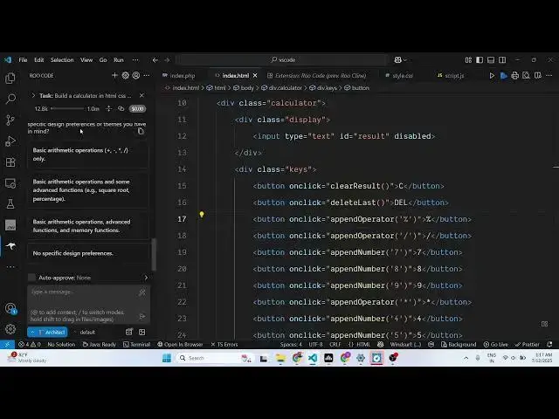This screenshot has height=419, width=559.
Task: Toggle the secondary side bar layout icon
Action: tap(502, 60)
